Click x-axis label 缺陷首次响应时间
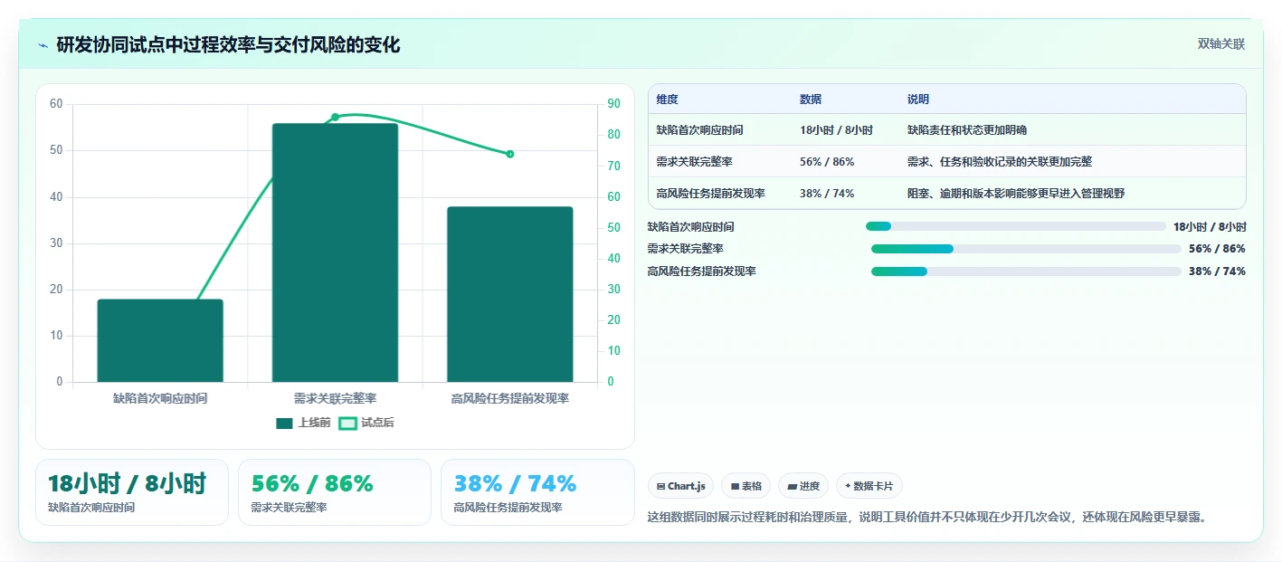The width and height of the screenshot is (1282, 562). coord(160,398)
